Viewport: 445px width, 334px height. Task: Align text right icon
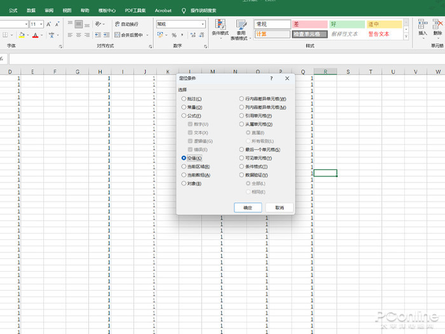(x=87, y=35)
